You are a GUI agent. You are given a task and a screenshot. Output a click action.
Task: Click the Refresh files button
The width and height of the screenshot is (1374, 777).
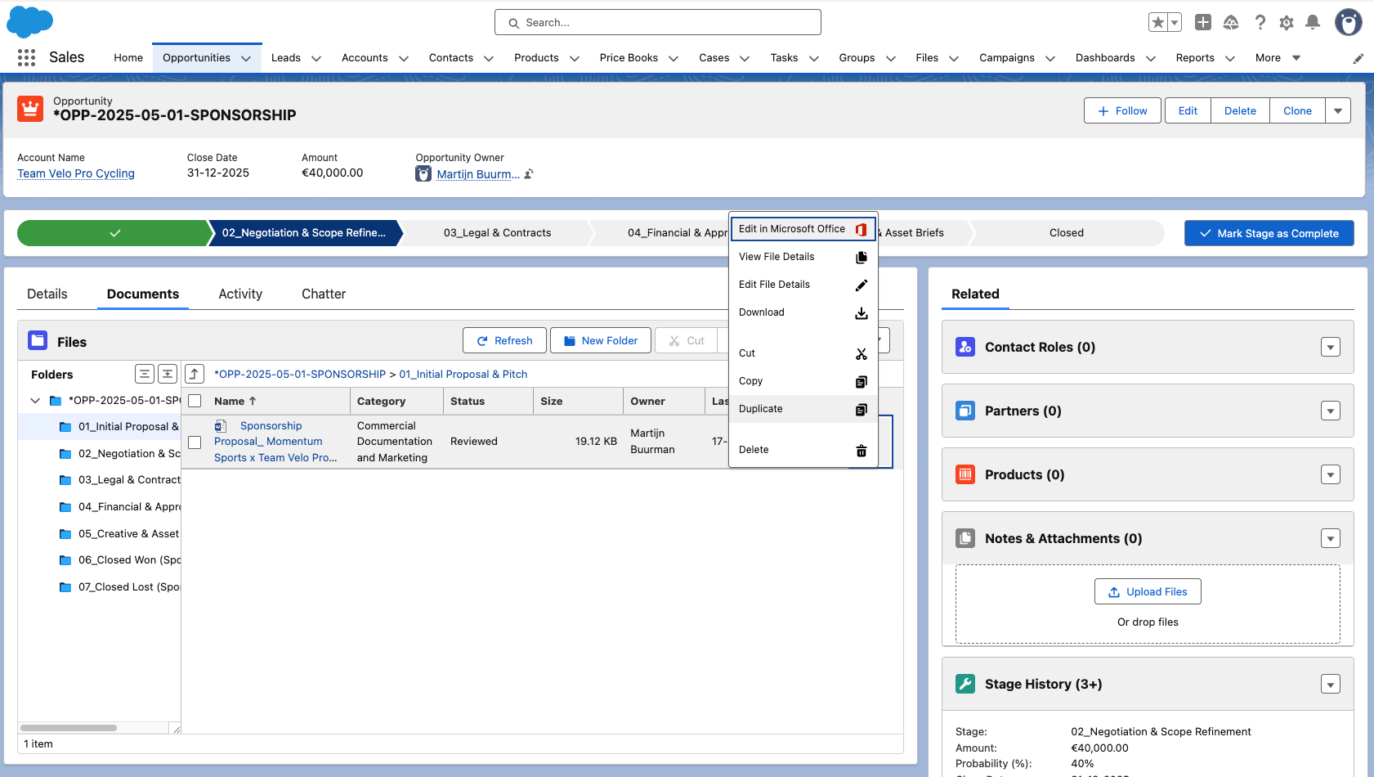pyautogui.click(x=504, y=340)
